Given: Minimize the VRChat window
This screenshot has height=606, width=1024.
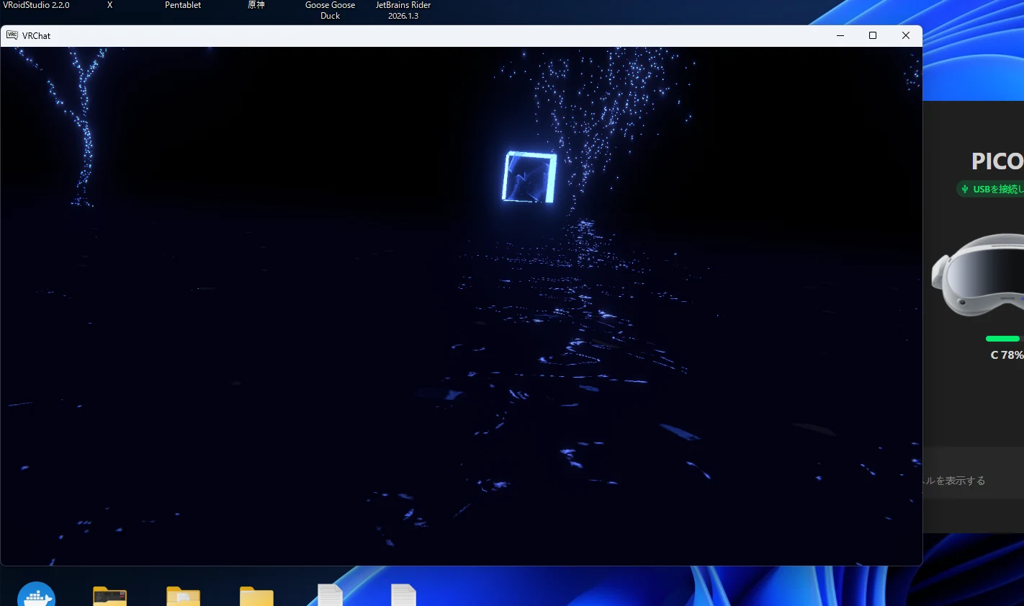Looking at the screenshot, I should click(x=840, y=35).
